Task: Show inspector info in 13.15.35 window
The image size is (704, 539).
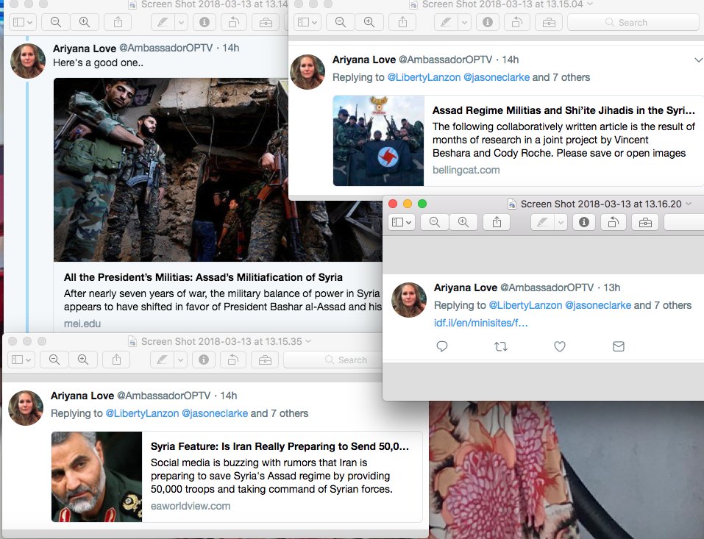Action: pos(203,360)
